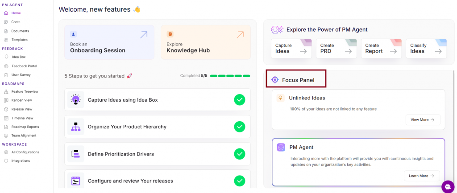The height and width of the screenshot is (193, 457).
Task: Click the green 5/5 progress bar
Action: point(230,76)
